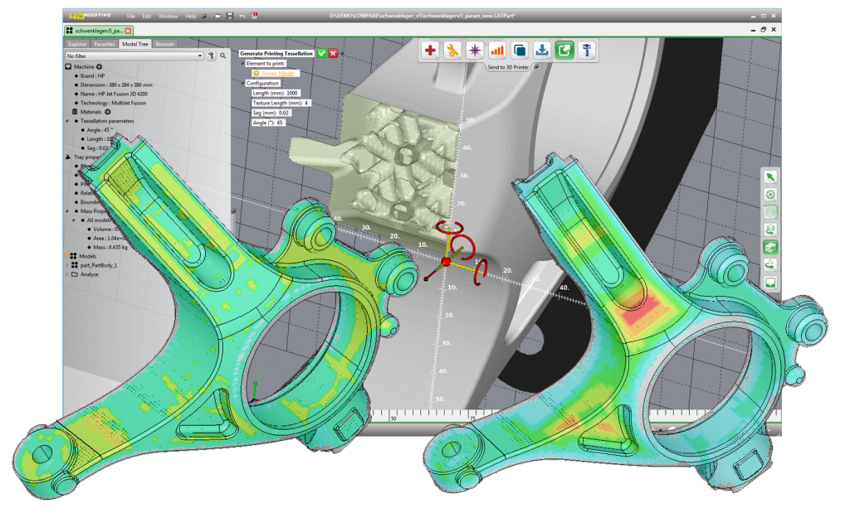The width and height of the screenshot is (850, 508).
Task: Click the notification list icon with red badge
Action: click(x=254, y=17)
